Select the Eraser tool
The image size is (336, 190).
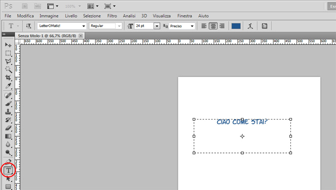(8, 128)
